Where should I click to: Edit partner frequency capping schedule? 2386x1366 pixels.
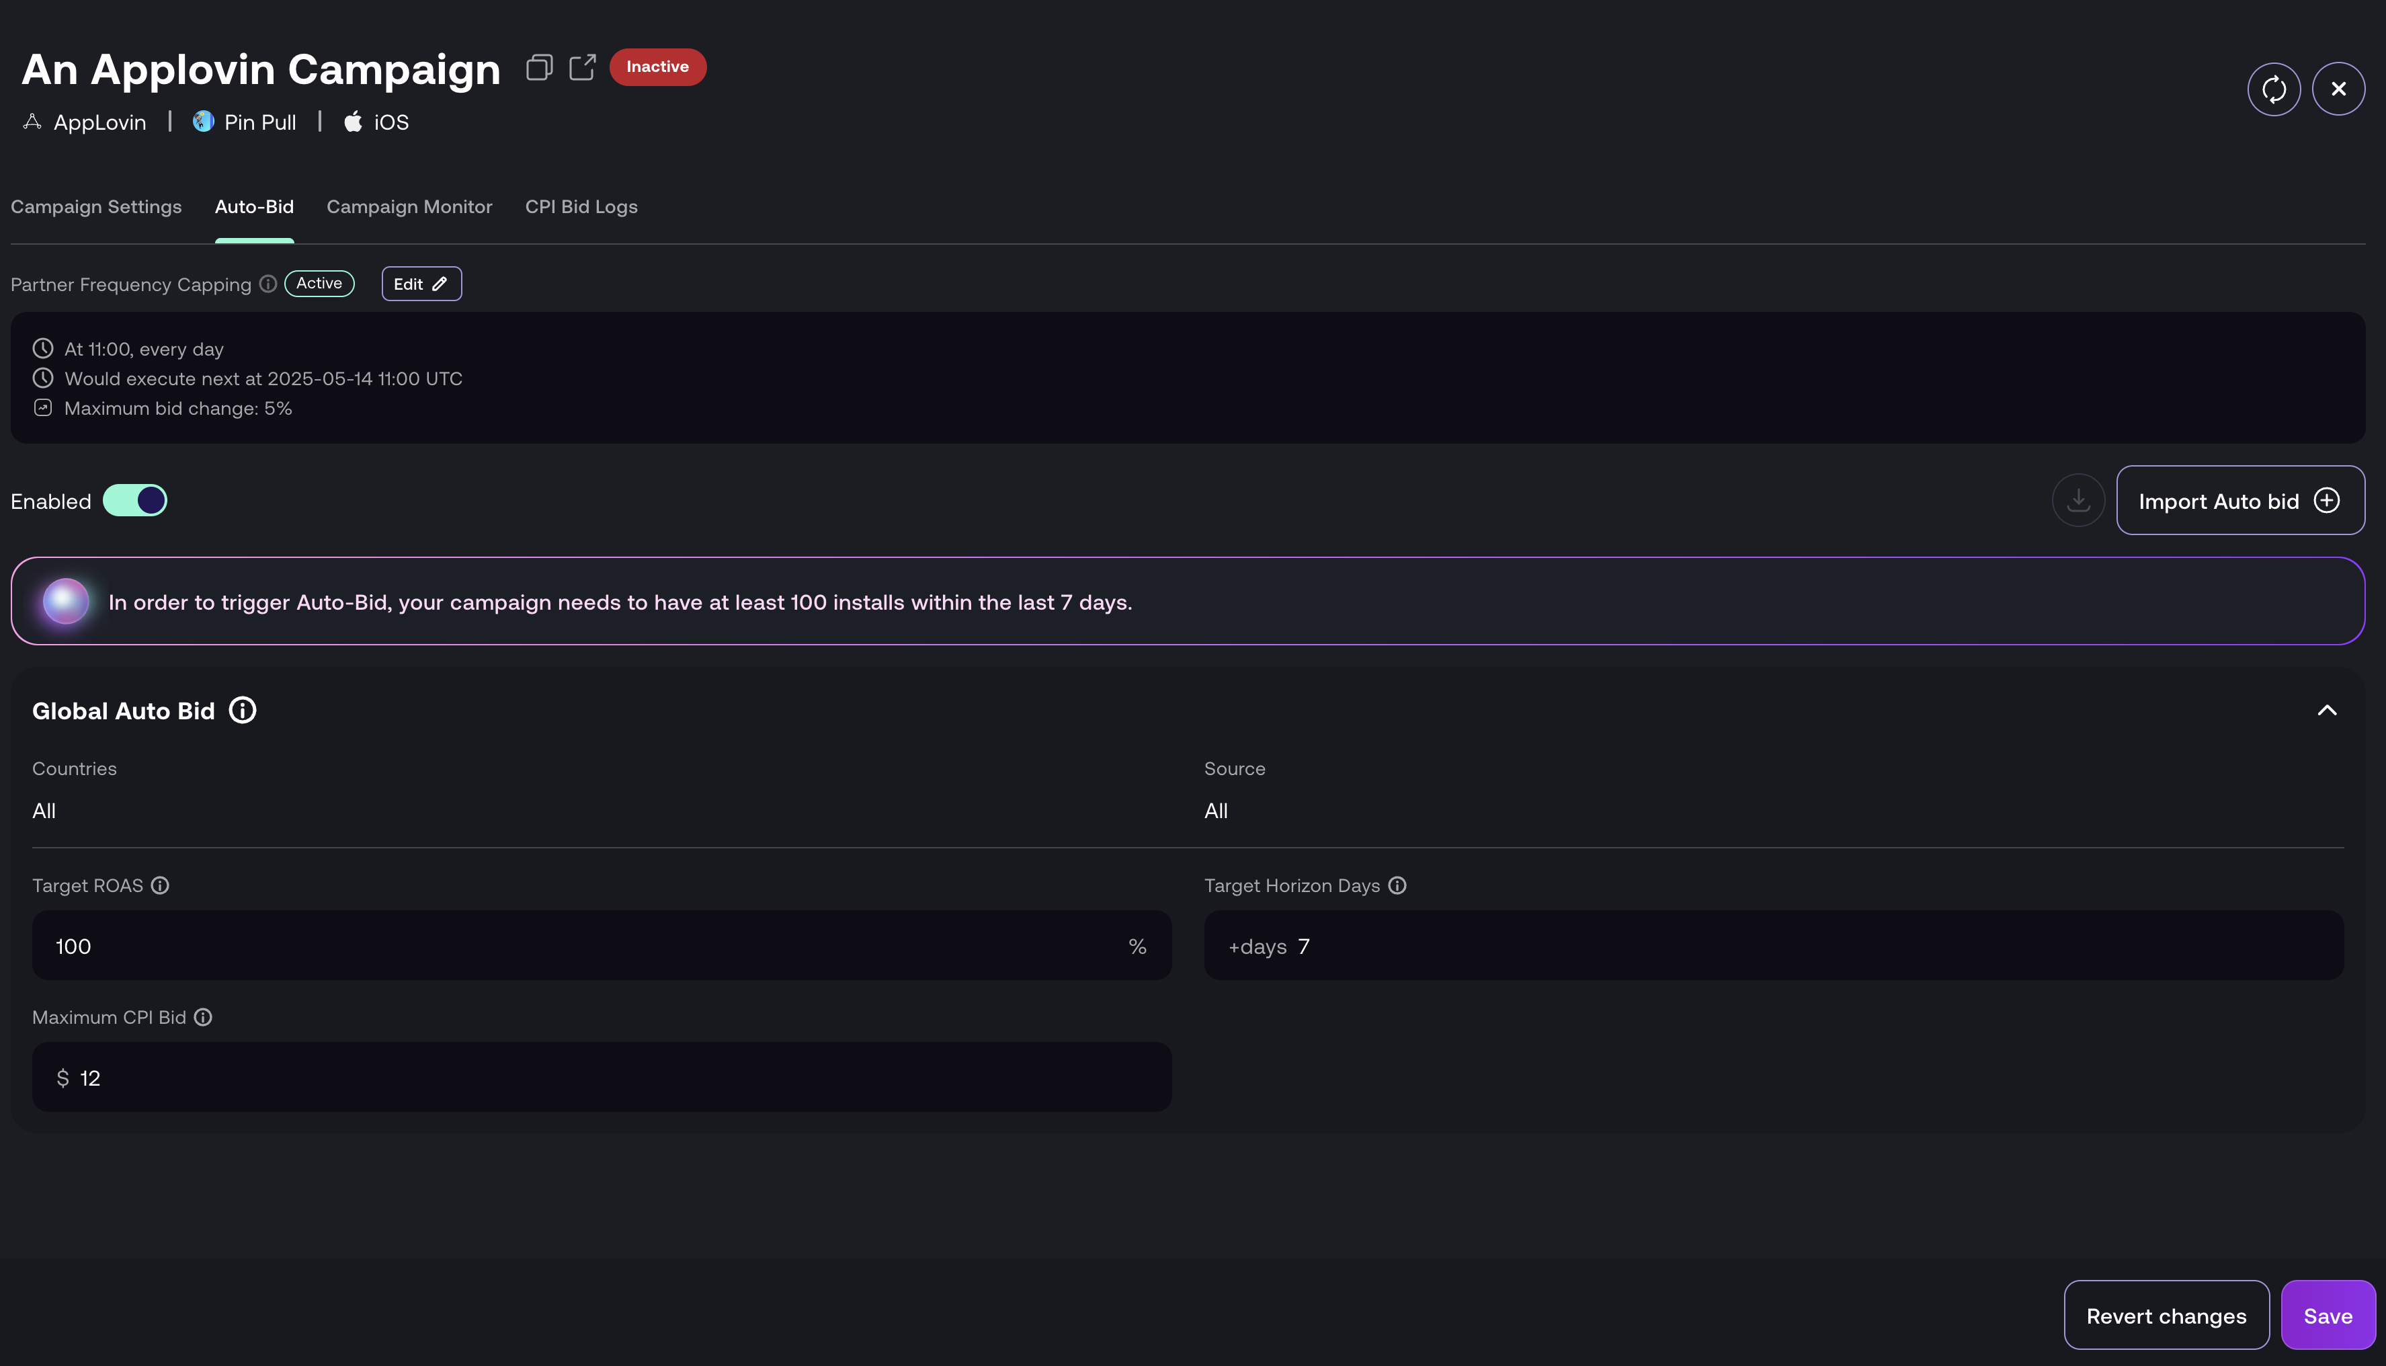[x=421, y=283]
